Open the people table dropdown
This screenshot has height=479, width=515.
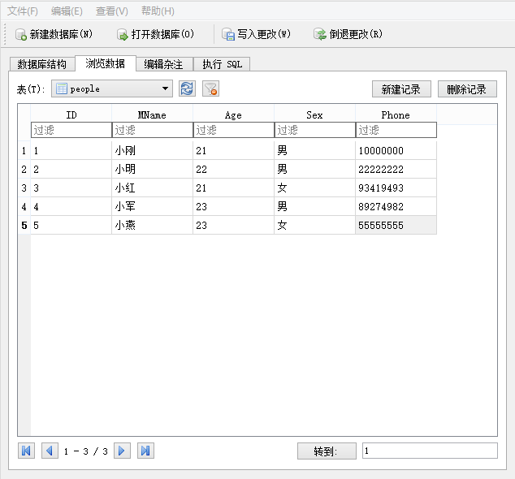pos(112,88)
